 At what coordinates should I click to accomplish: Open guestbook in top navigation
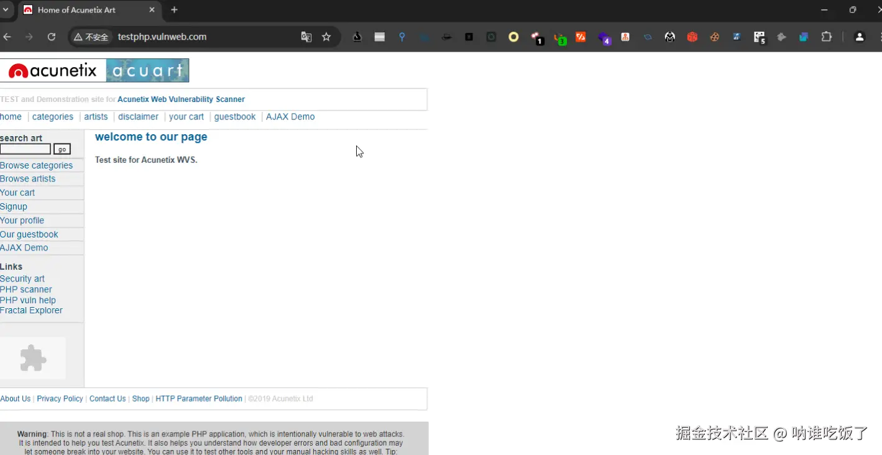pos(235,117)
